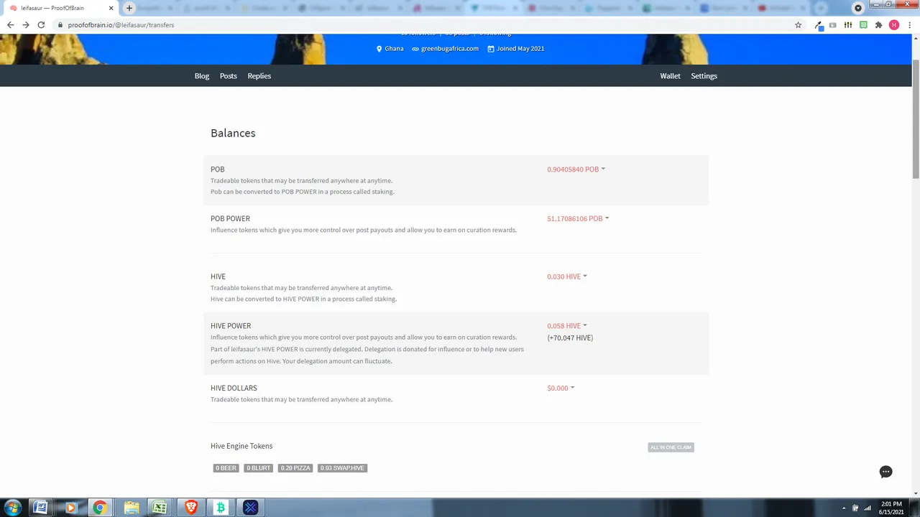Click the 'Joined May 2021' text

[520, 49]
